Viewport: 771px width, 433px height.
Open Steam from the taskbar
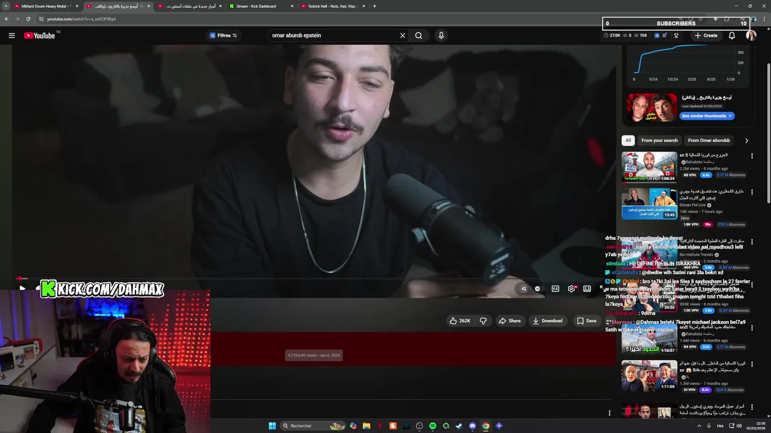(459, 426)
